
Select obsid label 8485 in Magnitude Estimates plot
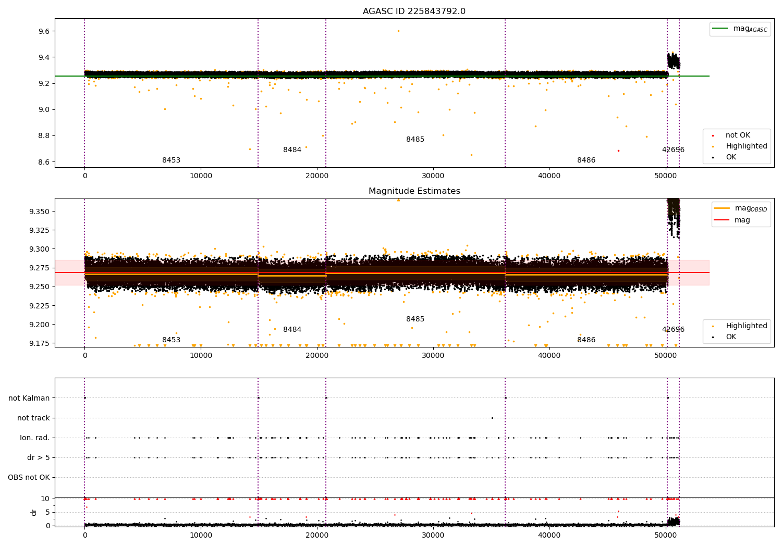point(415,319)
